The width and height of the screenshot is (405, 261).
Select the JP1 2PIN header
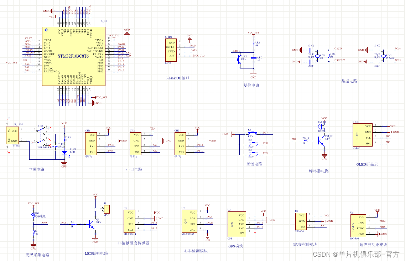click(x=107, y=209)
